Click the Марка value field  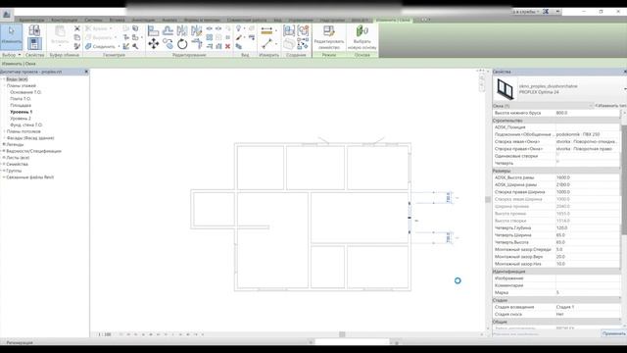click(x=587, y=292)
